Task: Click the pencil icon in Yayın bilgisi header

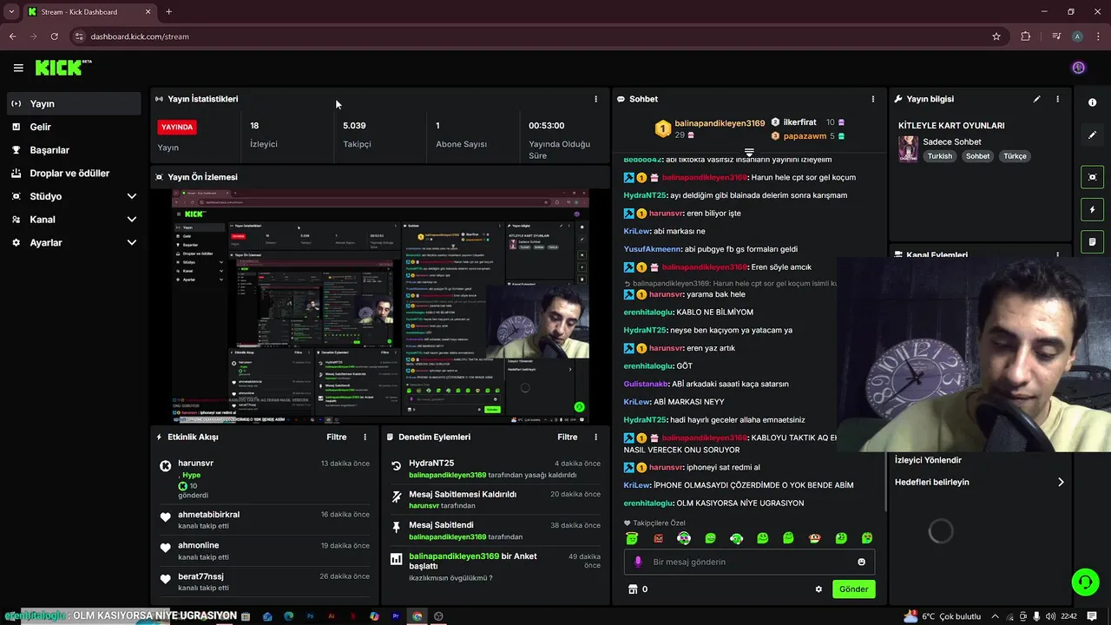Action: tap(1036, 99)
